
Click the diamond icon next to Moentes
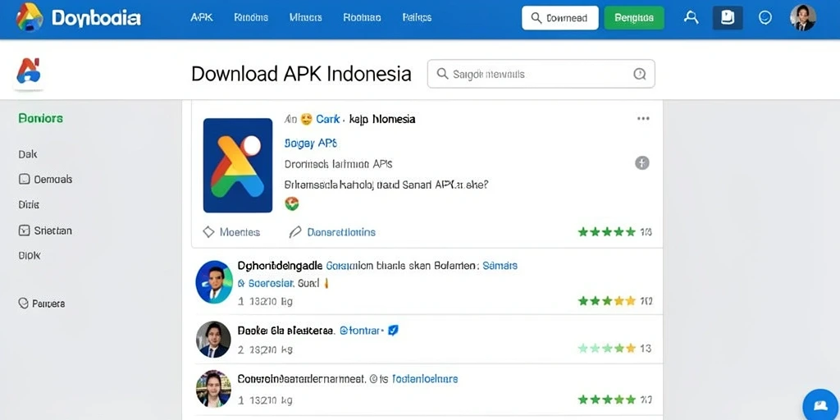[208, 232]
